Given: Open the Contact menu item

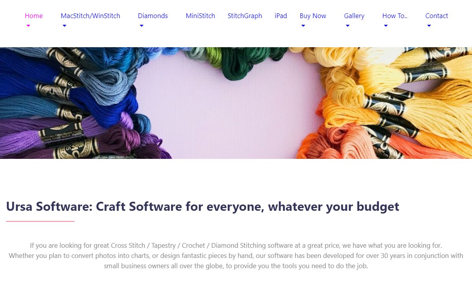Looking at the screenshot, I should coord(437,16).
